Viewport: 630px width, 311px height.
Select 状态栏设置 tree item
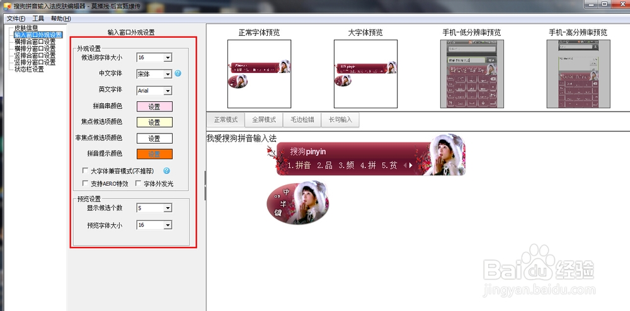(29, 69)
